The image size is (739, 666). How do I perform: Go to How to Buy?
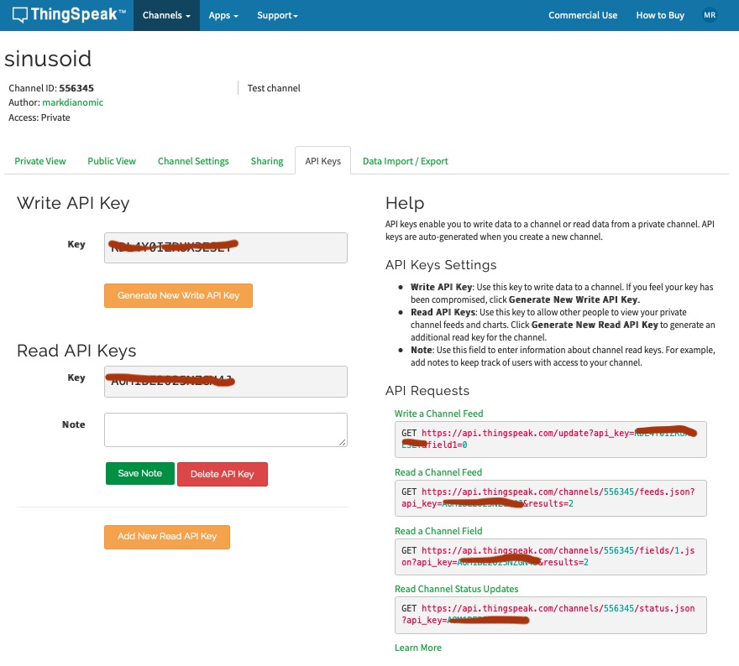660,15
